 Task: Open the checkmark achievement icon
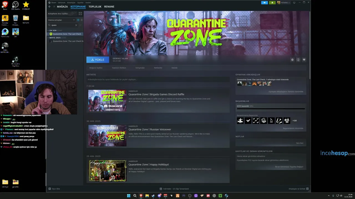coord(248,121)
